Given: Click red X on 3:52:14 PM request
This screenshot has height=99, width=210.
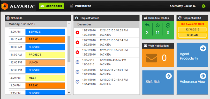Looking at the screenshot, I should tap(77, 42).
